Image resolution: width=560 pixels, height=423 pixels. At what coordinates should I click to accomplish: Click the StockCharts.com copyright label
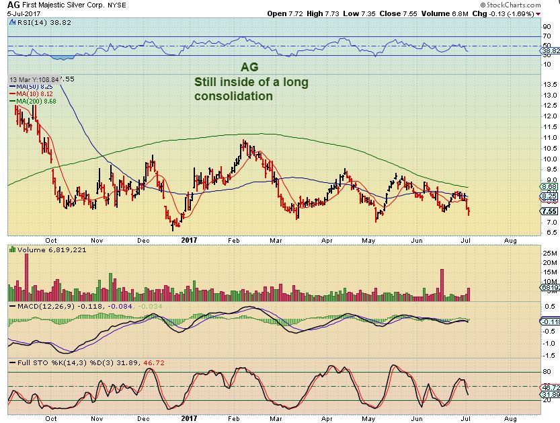510,5
